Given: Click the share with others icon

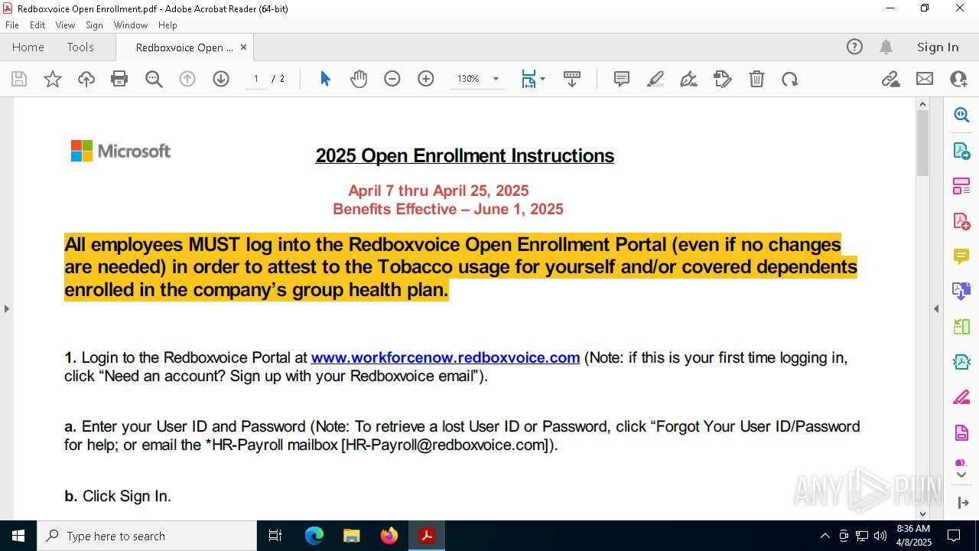Looking at the screenshot, I should [x=958, y=79].
